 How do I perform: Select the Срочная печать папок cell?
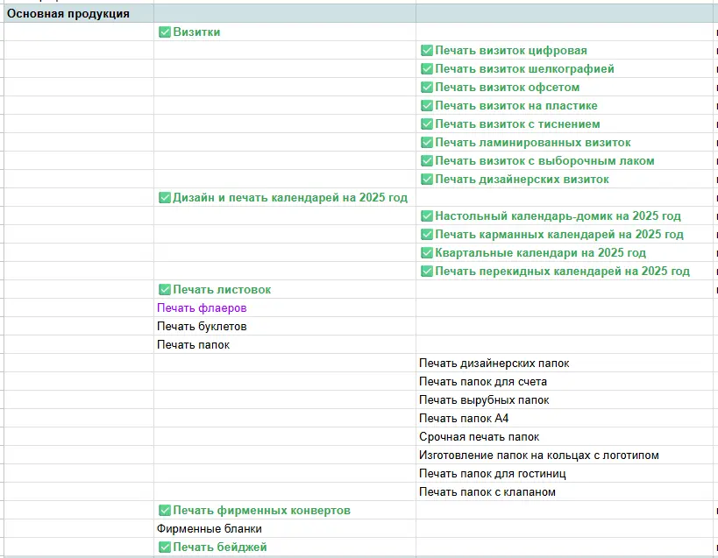479,437
